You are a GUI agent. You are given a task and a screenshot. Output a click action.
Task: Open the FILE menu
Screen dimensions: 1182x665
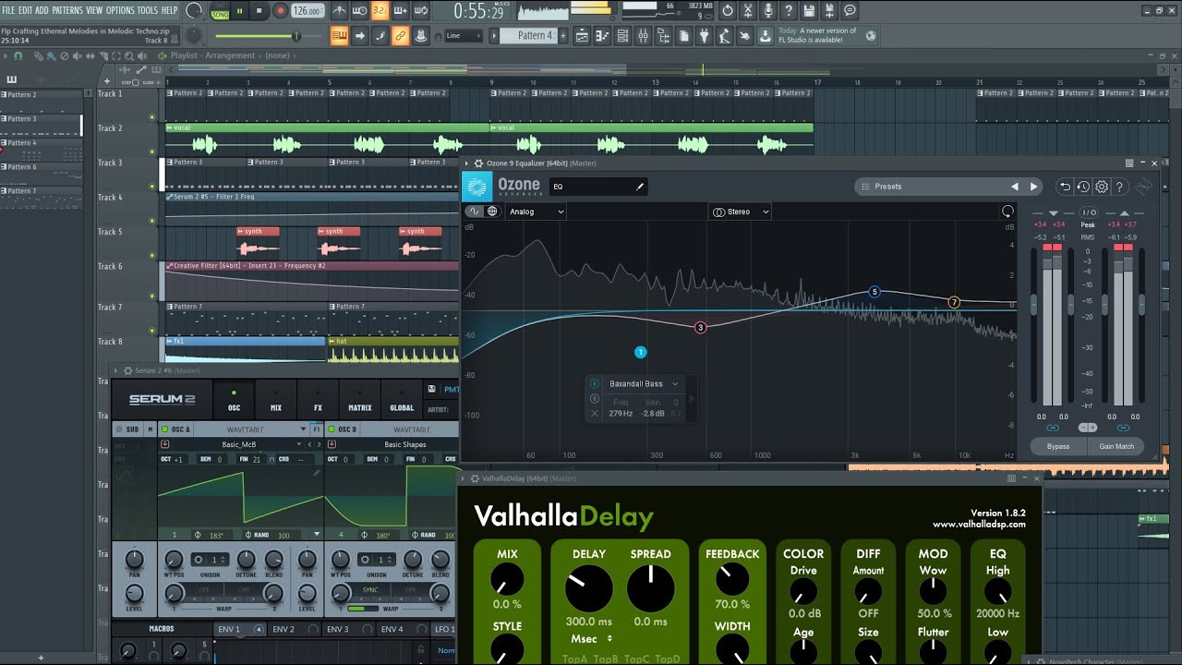[x=8, y=10]
